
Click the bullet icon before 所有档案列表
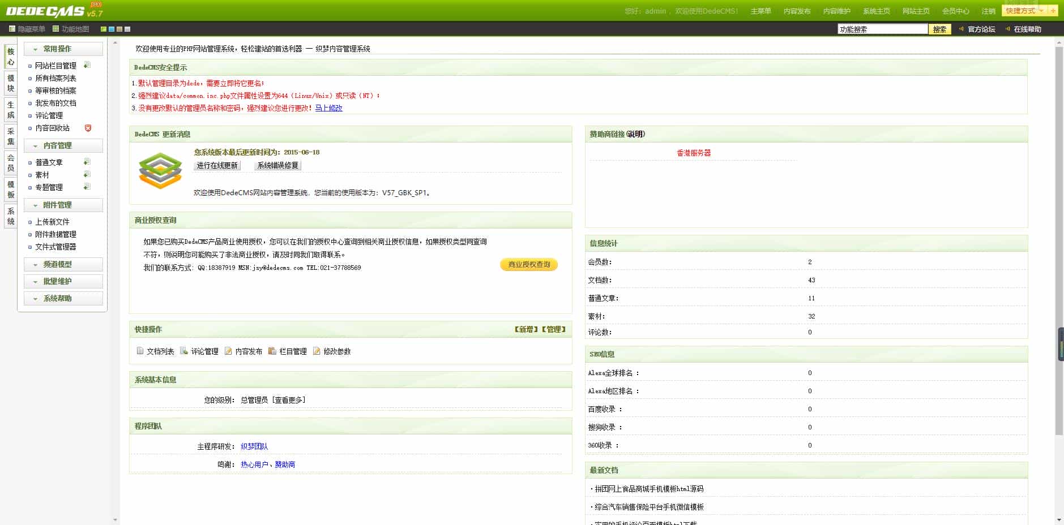pos(30,79)
